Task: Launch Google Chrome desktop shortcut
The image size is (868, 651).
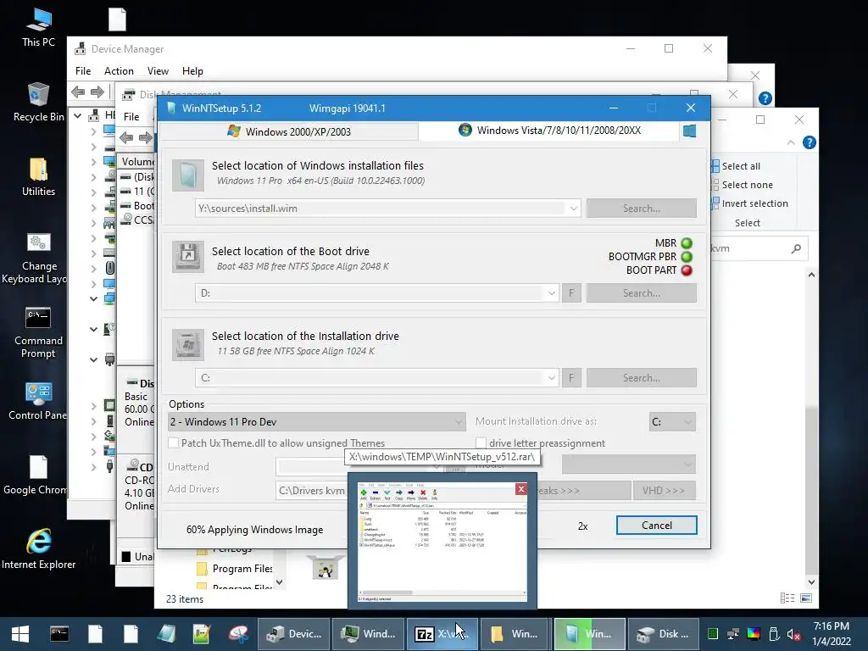Action: pyautogui.click(x=38, y=476)
